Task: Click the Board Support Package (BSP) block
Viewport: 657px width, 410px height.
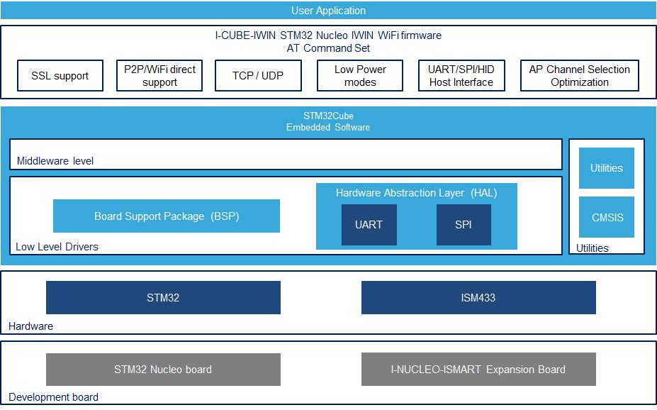Action: tap(167, 216)
